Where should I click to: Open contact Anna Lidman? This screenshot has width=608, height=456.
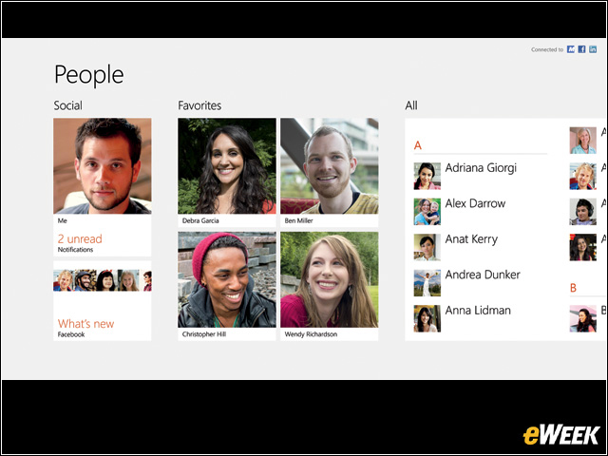481,319
